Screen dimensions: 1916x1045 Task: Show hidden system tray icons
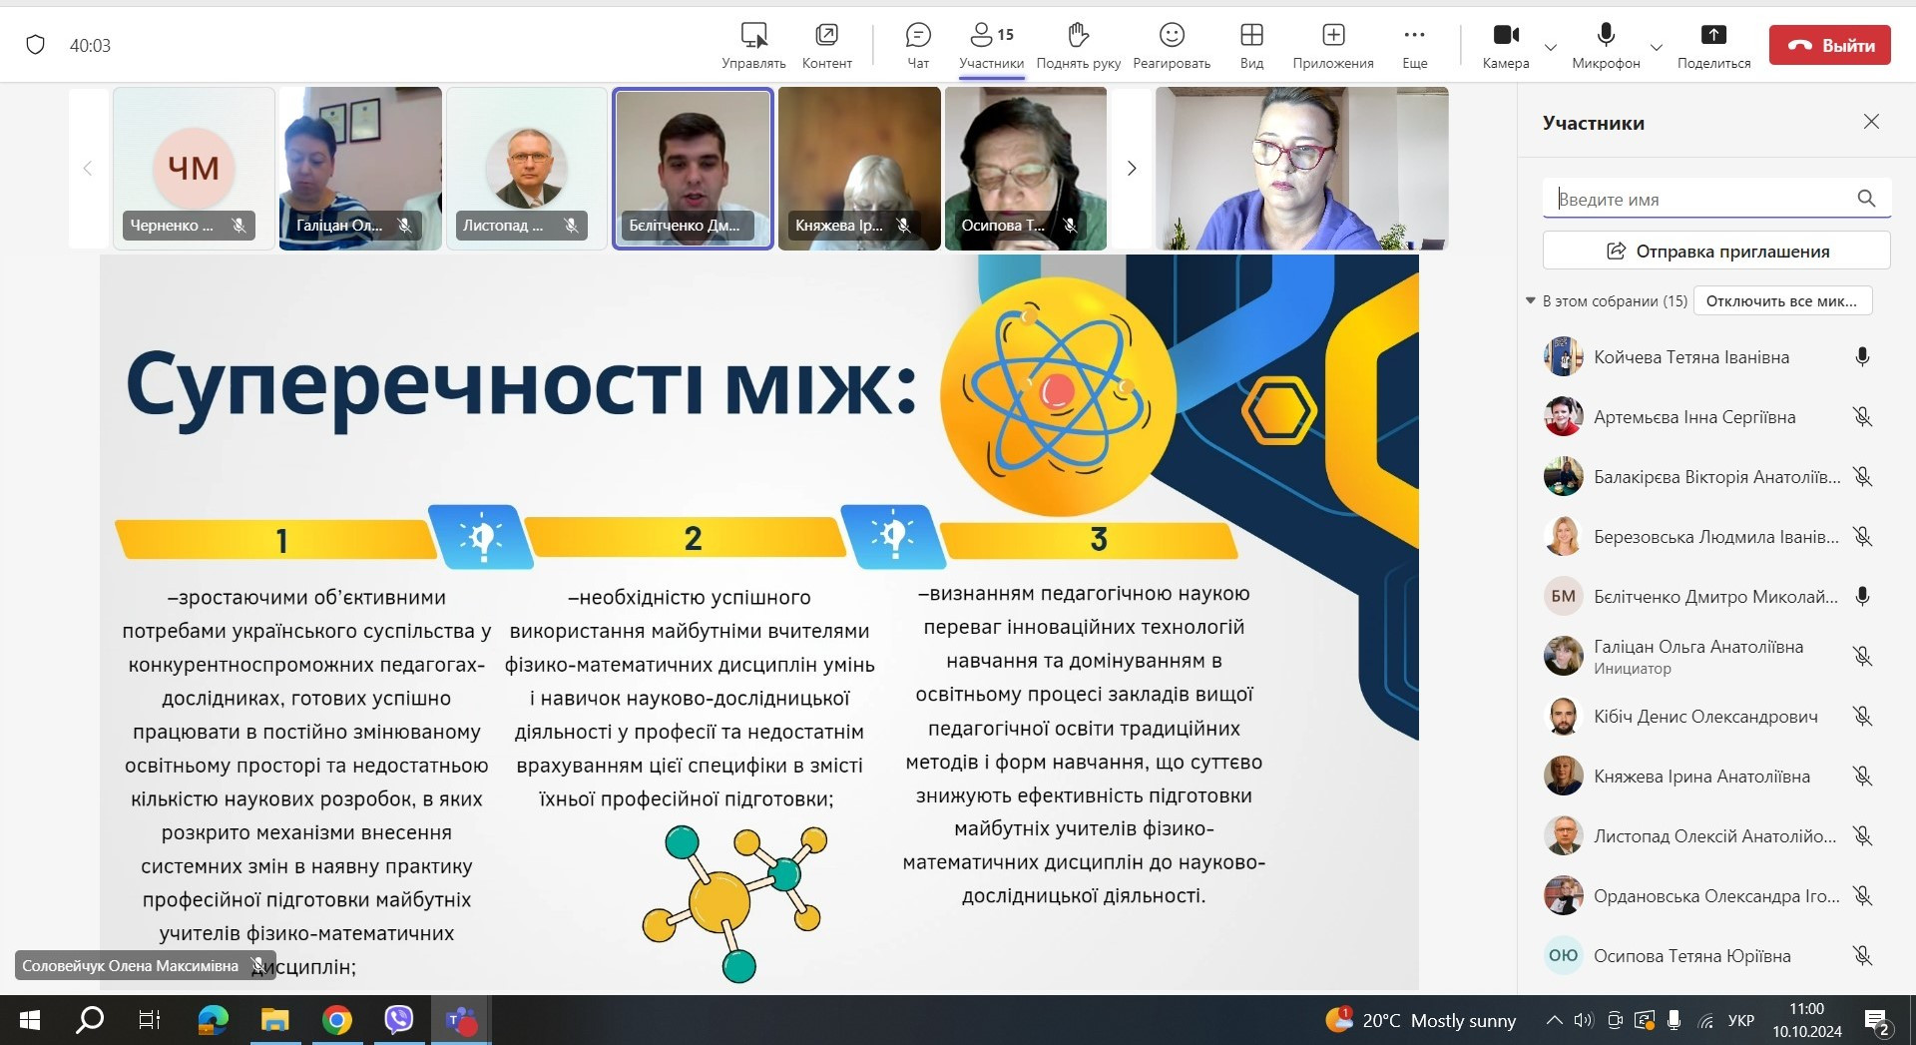tap(1554, 1020)
